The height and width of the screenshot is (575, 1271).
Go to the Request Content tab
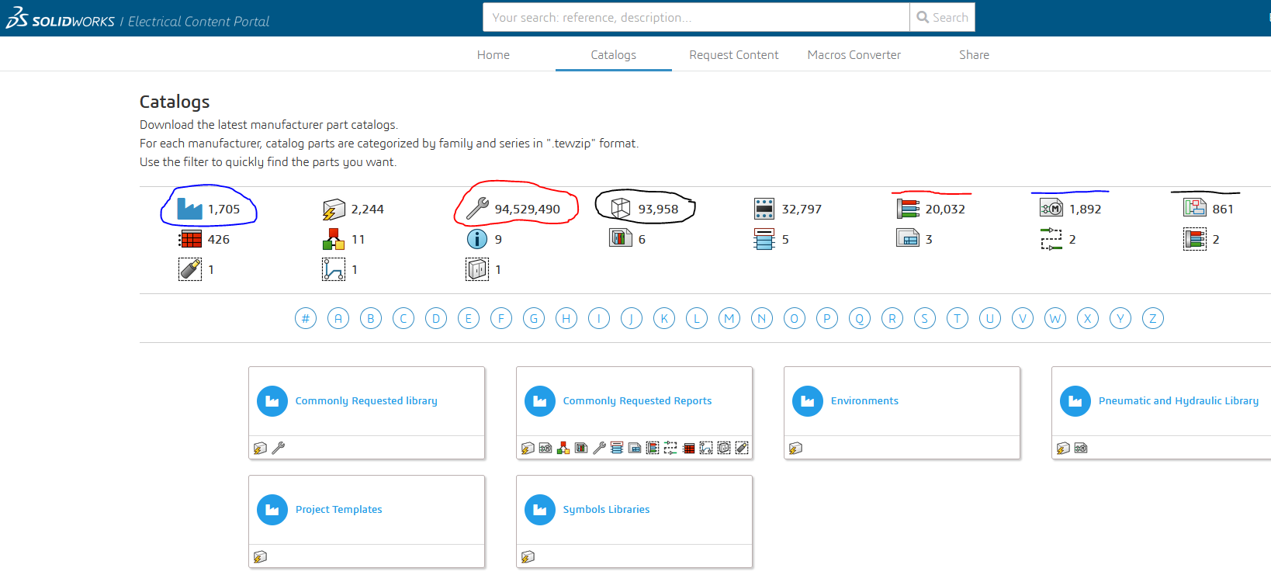pos(733,55)
